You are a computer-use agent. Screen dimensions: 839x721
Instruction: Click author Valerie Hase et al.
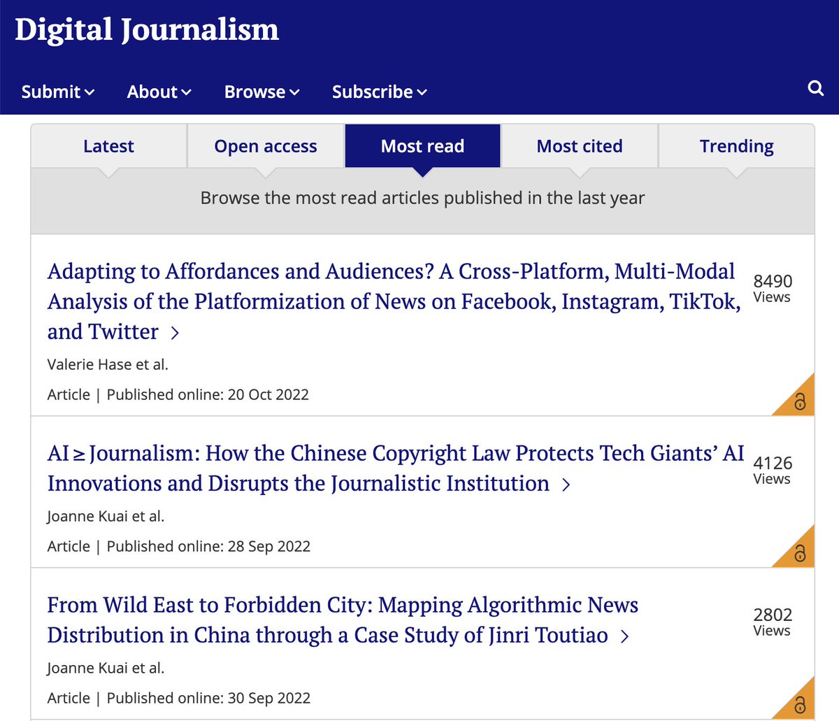point(108,364)
